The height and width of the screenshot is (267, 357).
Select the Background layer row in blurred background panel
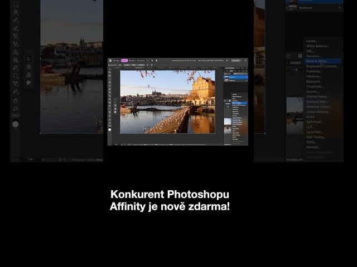pyautogui.click(x=314, y=8)
